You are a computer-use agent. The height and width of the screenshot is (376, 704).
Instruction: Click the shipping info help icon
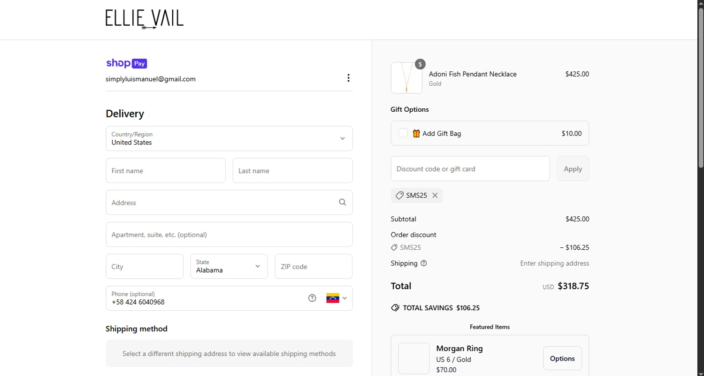424,263
